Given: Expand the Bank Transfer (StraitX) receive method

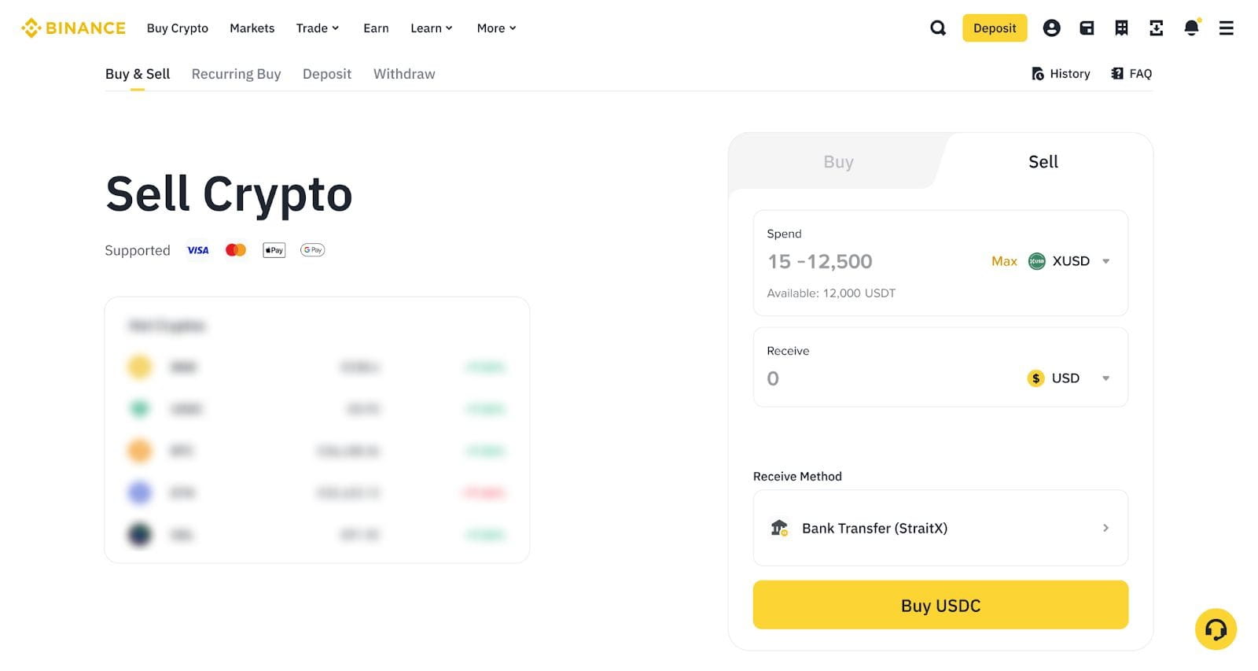Looking at the screenshot, I should [940, 528].
